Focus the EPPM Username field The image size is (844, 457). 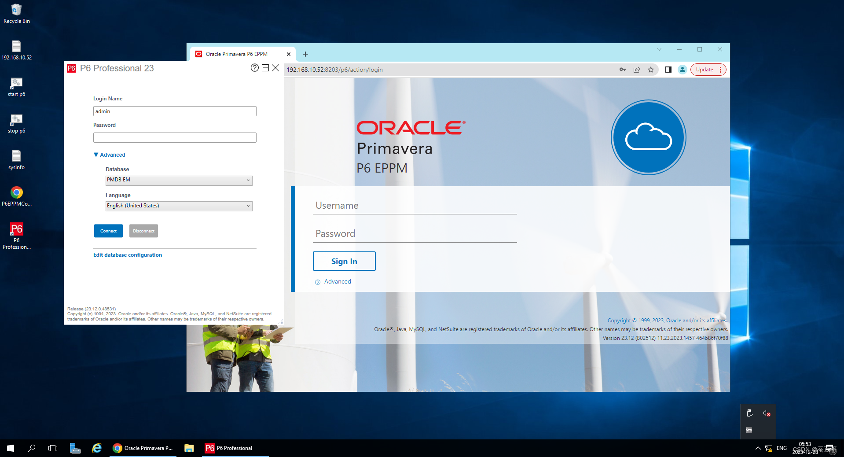(415, 206)
